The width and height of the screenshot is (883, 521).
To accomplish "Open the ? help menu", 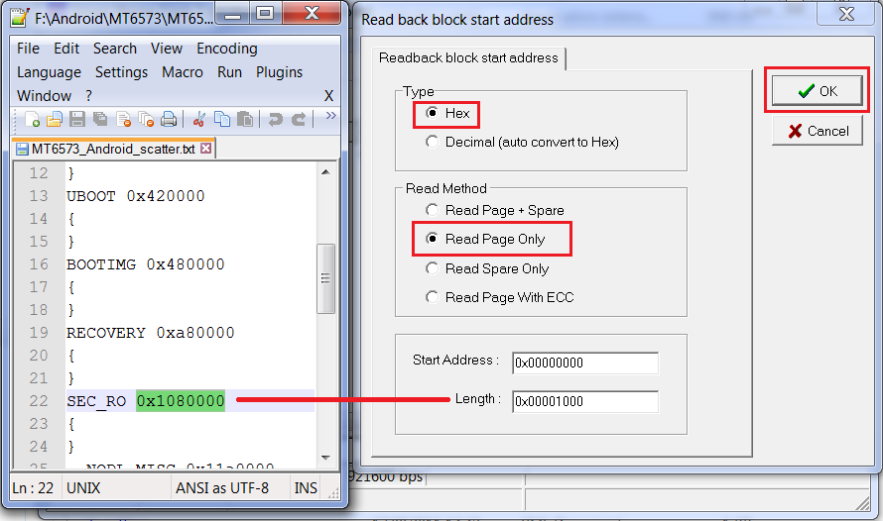I will [x=88, y=96].
